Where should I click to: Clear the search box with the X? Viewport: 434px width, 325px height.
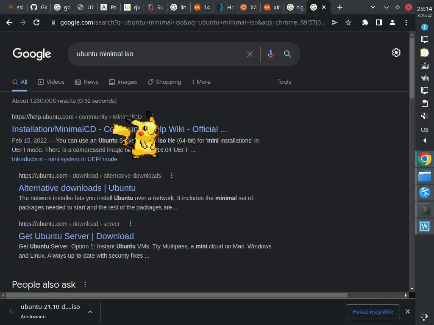(250, 54)
